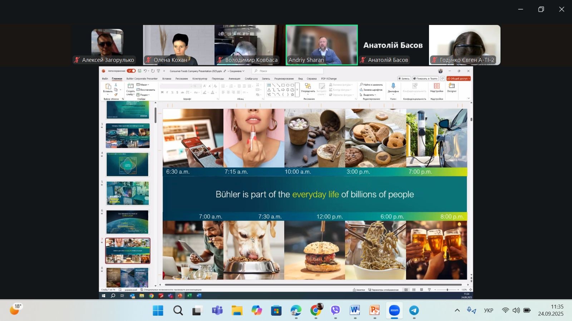Open the Файл menu in PowerPoint

105,78
